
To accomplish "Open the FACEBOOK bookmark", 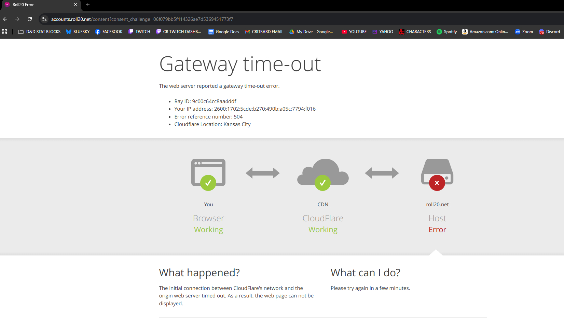I will (109, 32).
